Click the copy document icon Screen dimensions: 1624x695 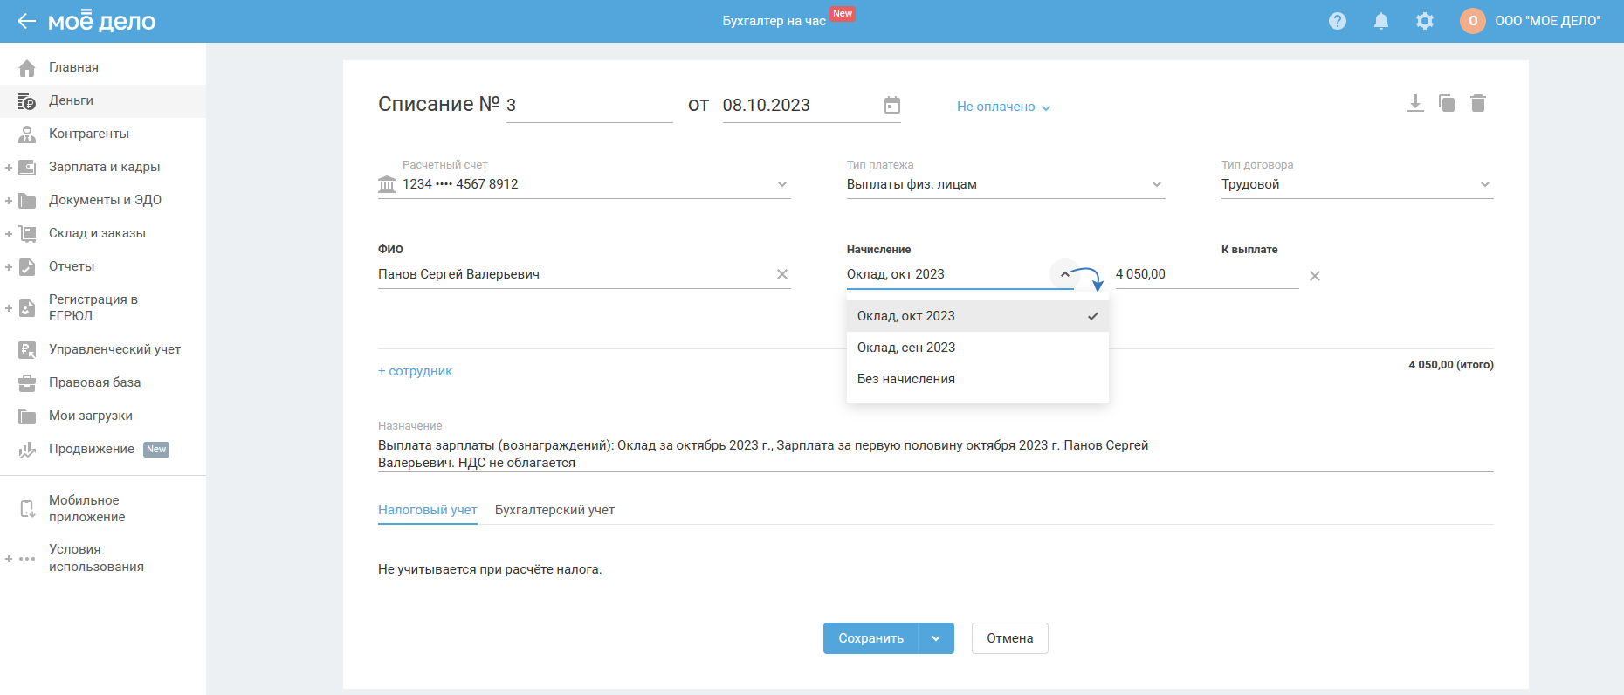tap(1447, 104)
